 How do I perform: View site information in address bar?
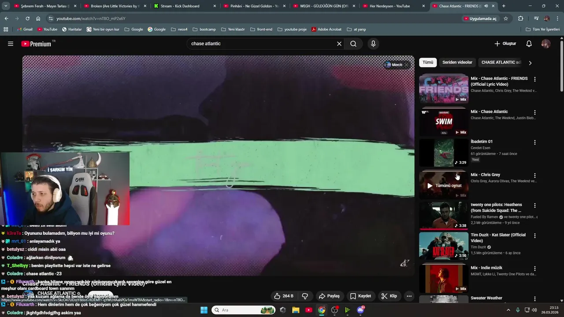pyautogui.click(x=51, y=18)
